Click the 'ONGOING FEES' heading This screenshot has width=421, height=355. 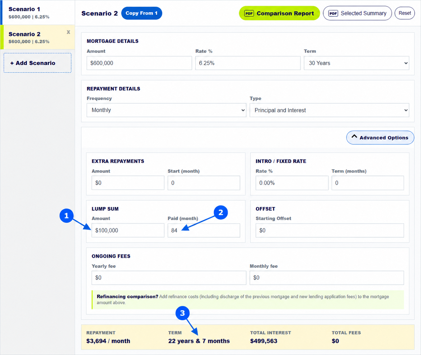pos(111,256)
